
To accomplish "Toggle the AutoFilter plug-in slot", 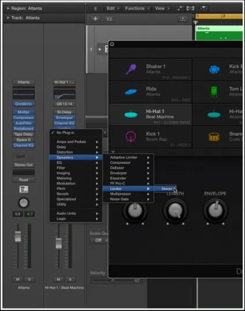I will pyautogui.click(x=24, y=123).
